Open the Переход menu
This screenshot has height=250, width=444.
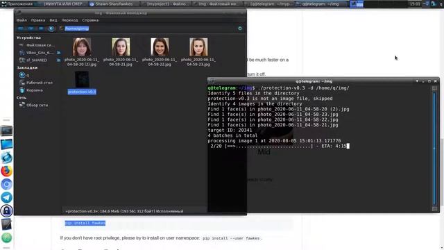tap(69, 20)
